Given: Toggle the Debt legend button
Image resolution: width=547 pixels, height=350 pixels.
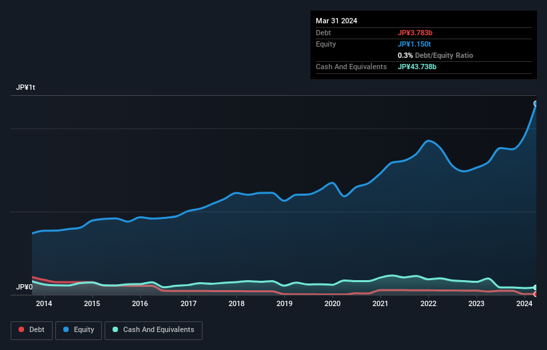Looking at the screenshot, I should 32,330.
